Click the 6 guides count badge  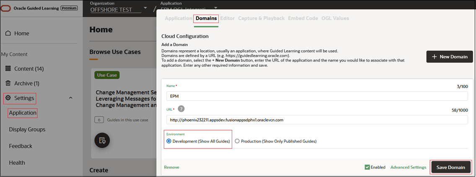(99, 120)
